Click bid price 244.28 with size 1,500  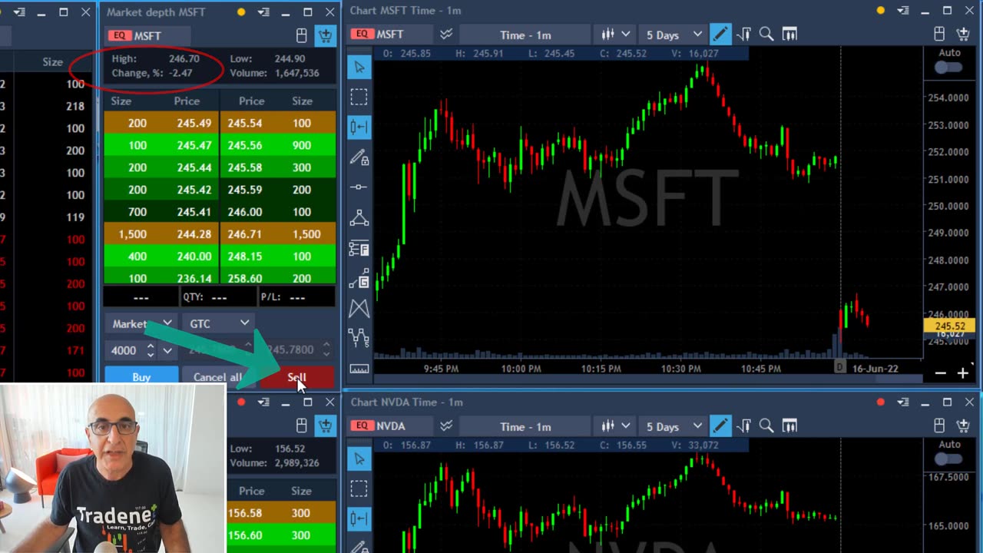pos(194,233)
